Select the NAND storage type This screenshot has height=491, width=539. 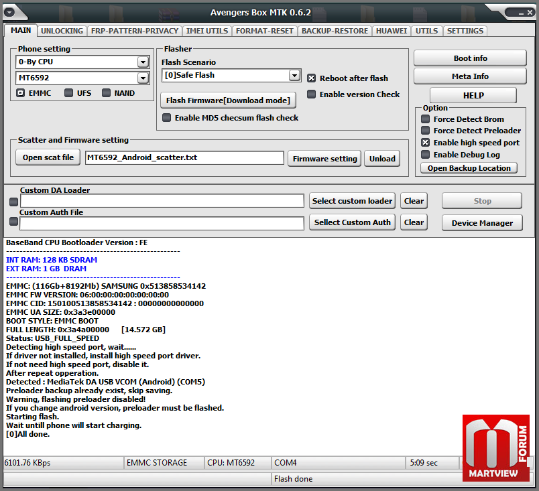pyautogui.click(x=106, y=93)
